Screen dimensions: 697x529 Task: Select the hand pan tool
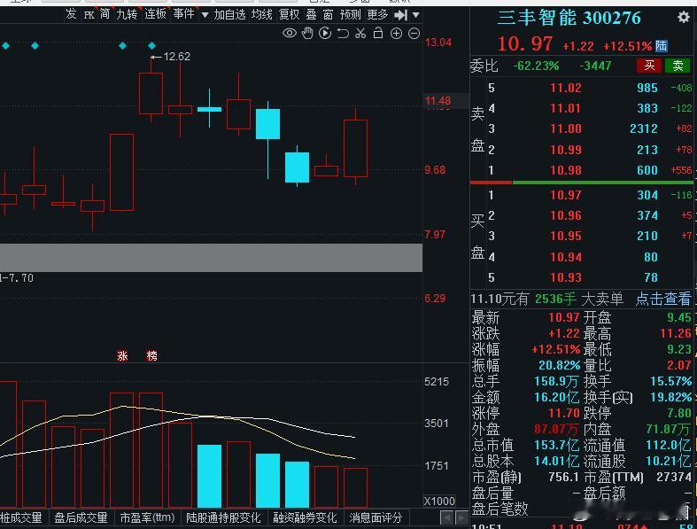click(307, 33)
